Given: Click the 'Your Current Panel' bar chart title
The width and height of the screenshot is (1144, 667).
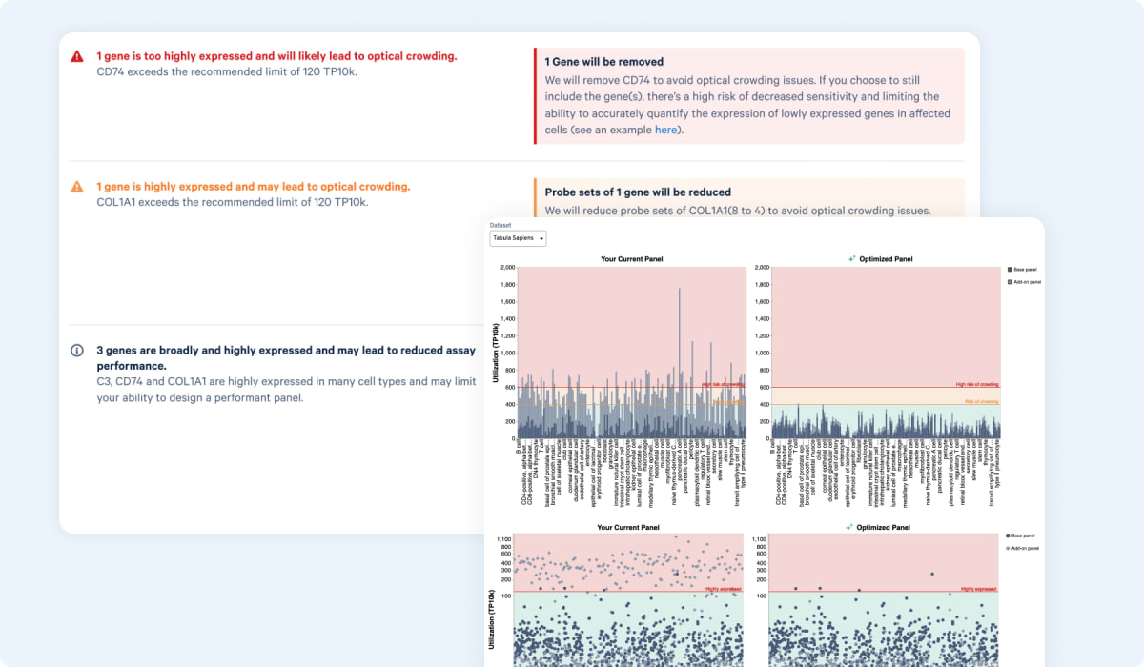Looking at the screenshot, I should [631, 259].
